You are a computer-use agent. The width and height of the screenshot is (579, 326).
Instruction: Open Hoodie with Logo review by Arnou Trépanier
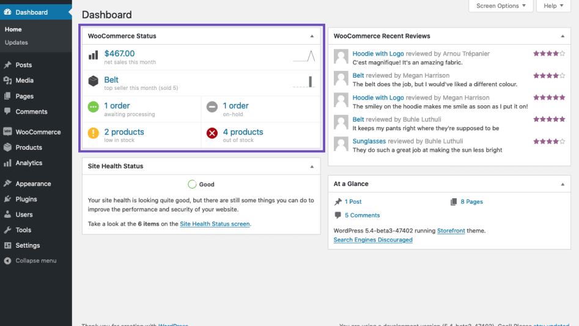(378, 54)
